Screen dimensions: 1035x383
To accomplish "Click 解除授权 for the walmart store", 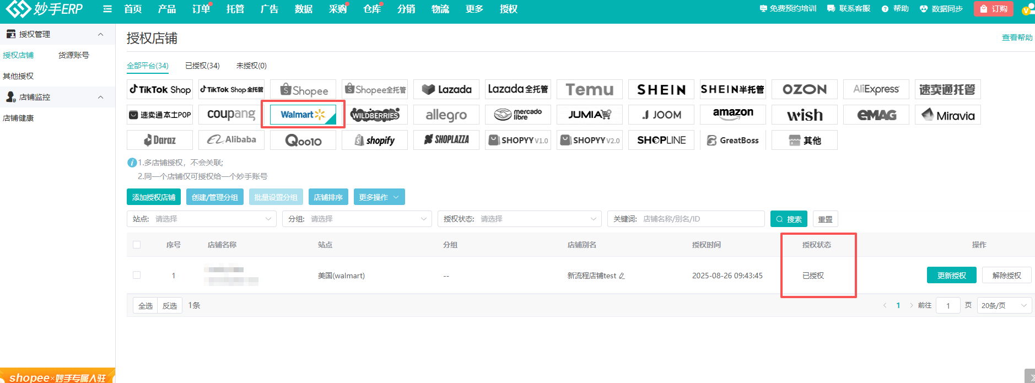I will 1007,275.
